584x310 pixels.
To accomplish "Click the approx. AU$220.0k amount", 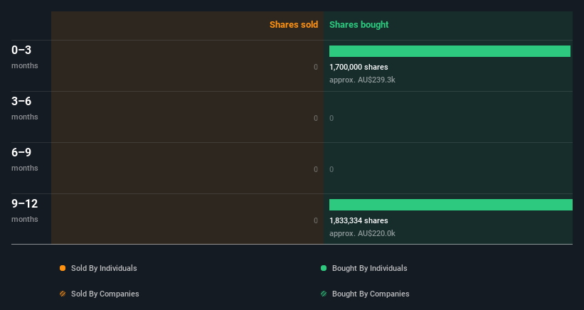I will 362,234.
